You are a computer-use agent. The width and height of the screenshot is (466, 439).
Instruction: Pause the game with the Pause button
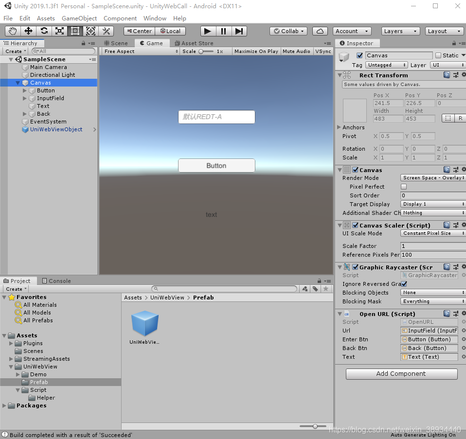[x=223, y=31]
